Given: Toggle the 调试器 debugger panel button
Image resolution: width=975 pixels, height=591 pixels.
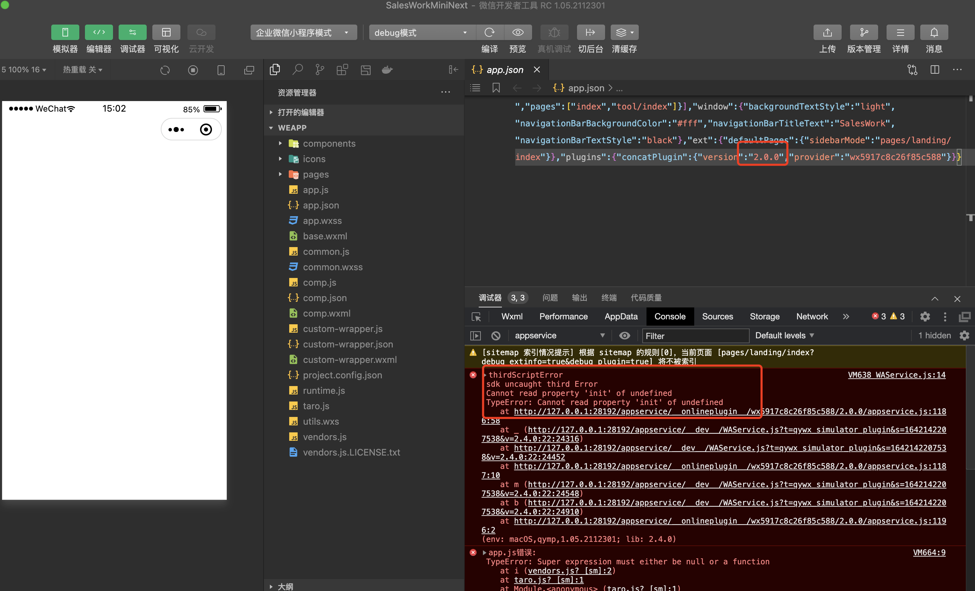Looking at the screenshot, I should pos(132,32).
